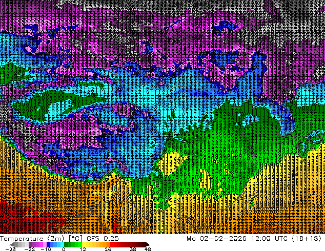Click the bright yellow legend swatch above 12

coord(84,244)
